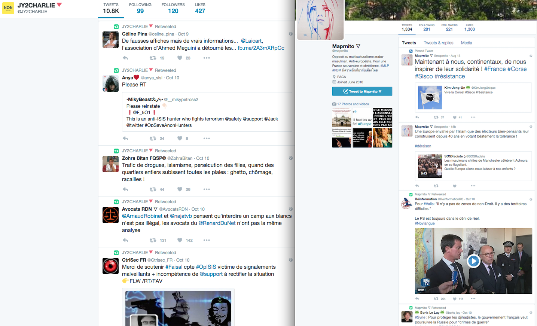Expand more options on Maprnito's pinned tweet
537x326 pixels.
pos(473,117)
